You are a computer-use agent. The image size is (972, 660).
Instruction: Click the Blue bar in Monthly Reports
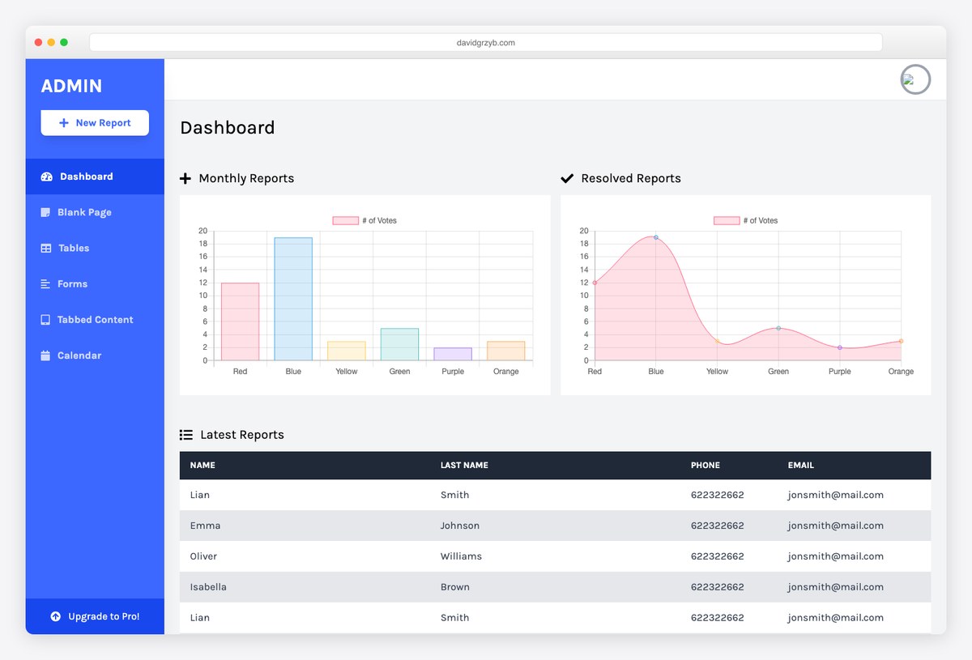click(x=293, y=299)
